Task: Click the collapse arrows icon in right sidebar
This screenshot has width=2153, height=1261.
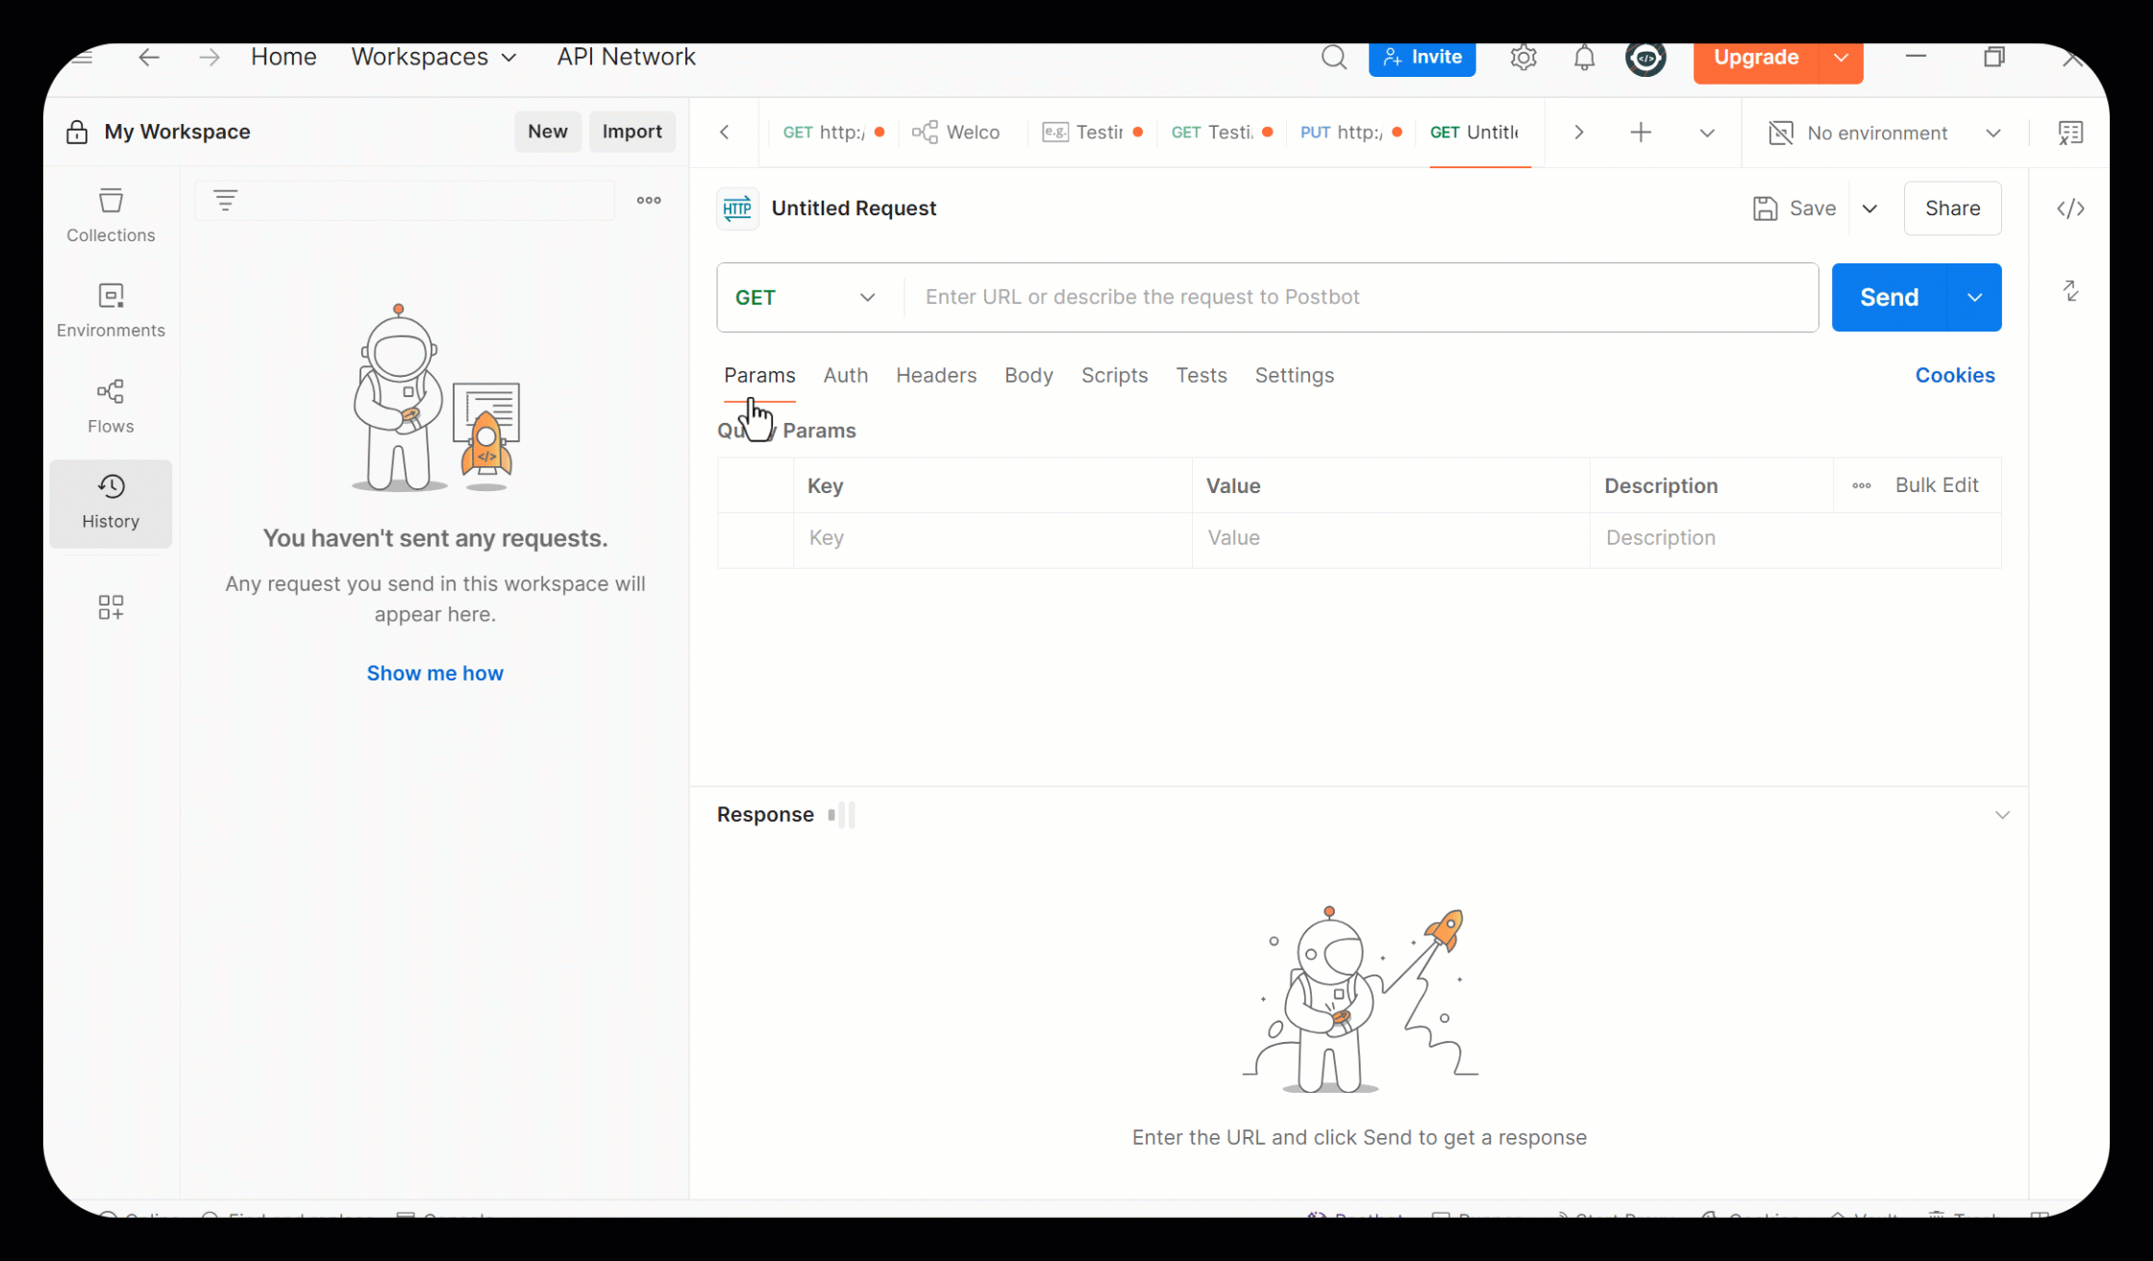Action: pyautogui.click(x=2070, y=290)
